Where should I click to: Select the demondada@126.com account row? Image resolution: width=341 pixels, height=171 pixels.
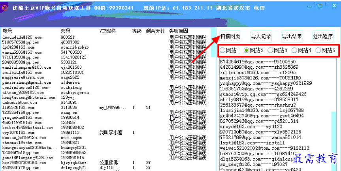(104, 38)
